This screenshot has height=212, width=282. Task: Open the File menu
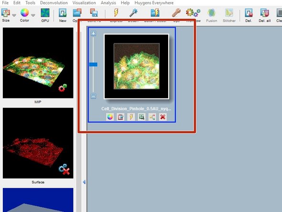[5, 3]
